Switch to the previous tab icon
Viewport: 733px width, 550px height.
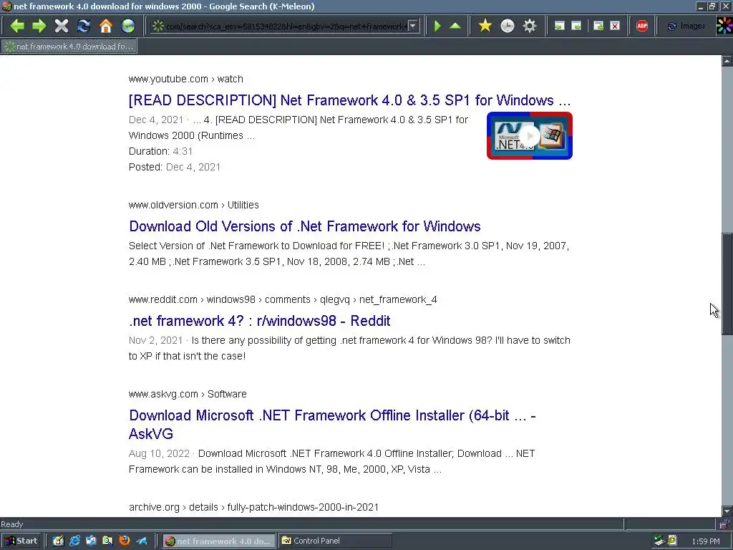pos(559,26)
